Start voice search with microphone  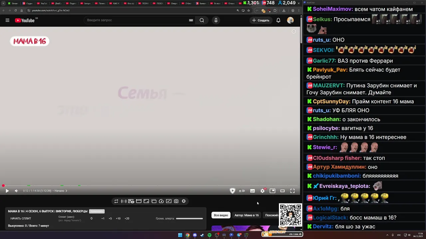[216, 20]
